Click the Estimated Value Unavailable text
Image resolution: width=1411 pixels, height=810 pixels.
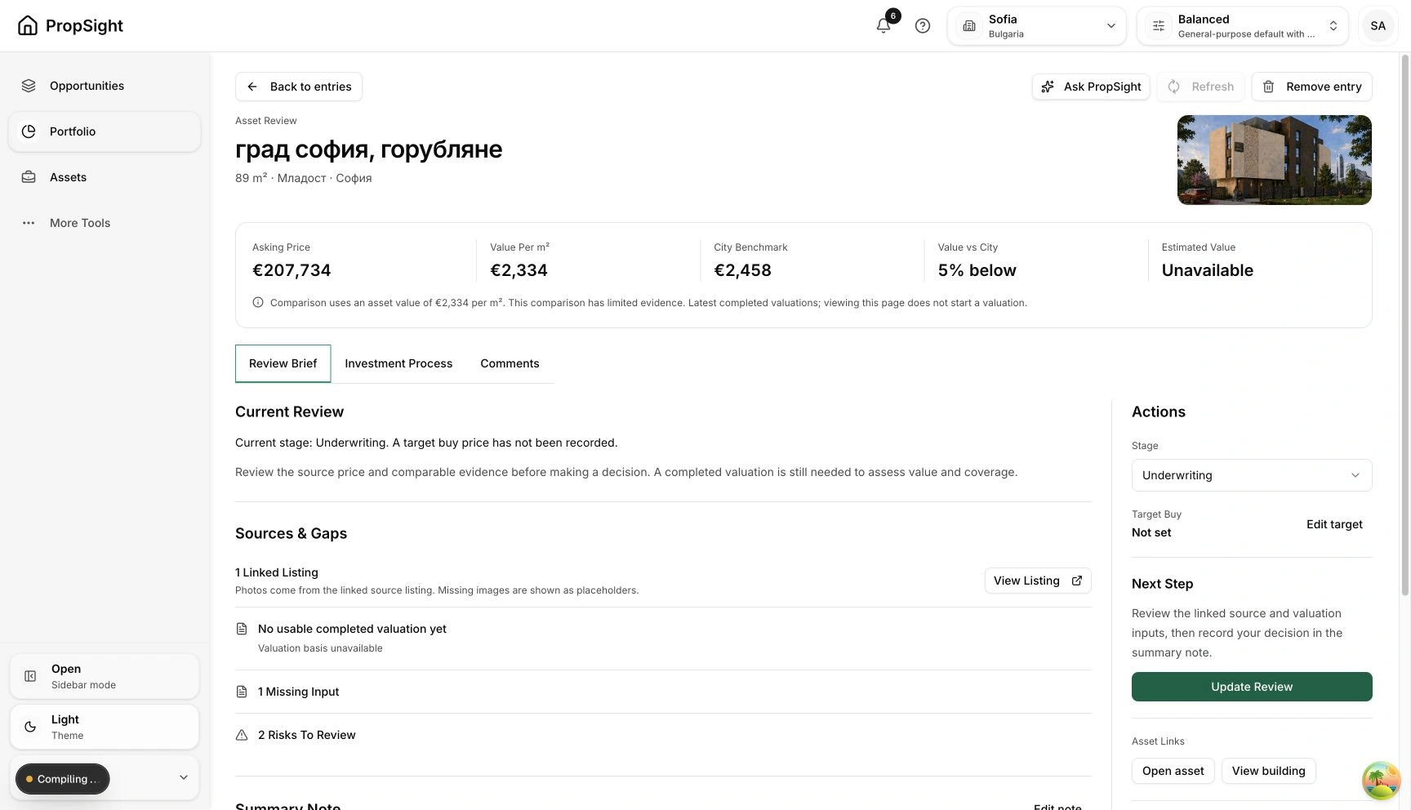(1207, 270)
